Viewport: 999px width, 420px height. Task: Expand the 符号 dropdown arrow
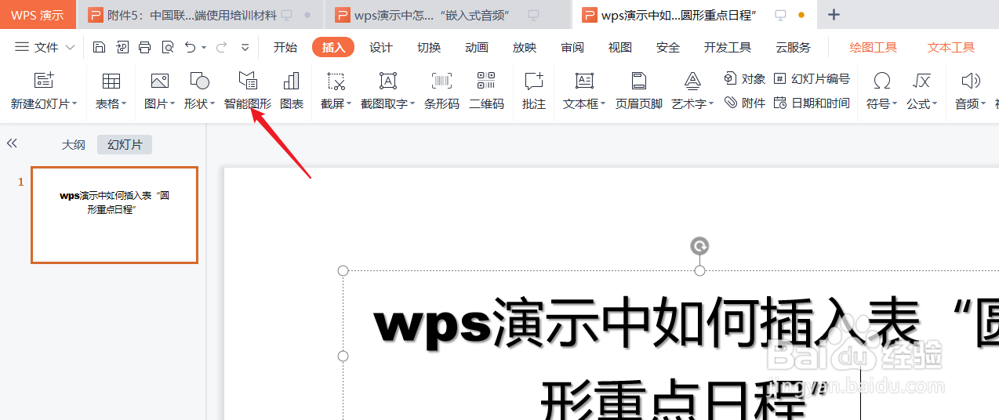tap(895, 103)
